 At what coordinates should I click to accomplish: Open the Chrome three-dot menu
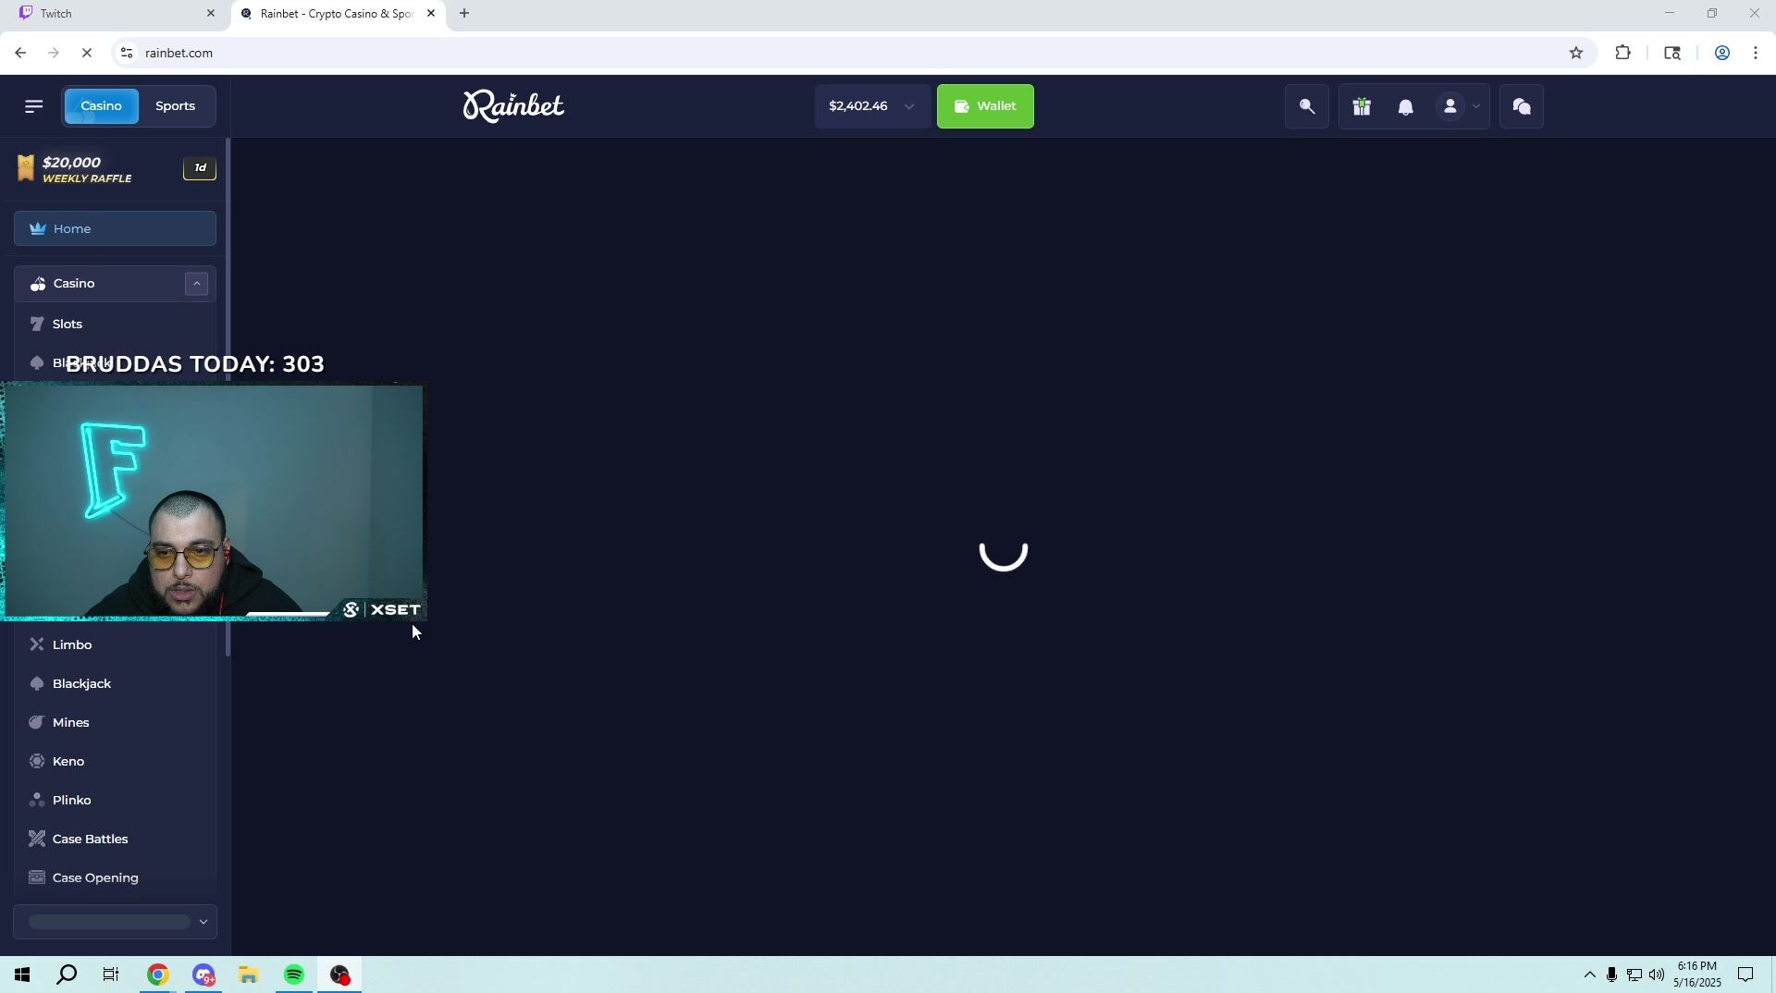click(x=1756, y=54)
